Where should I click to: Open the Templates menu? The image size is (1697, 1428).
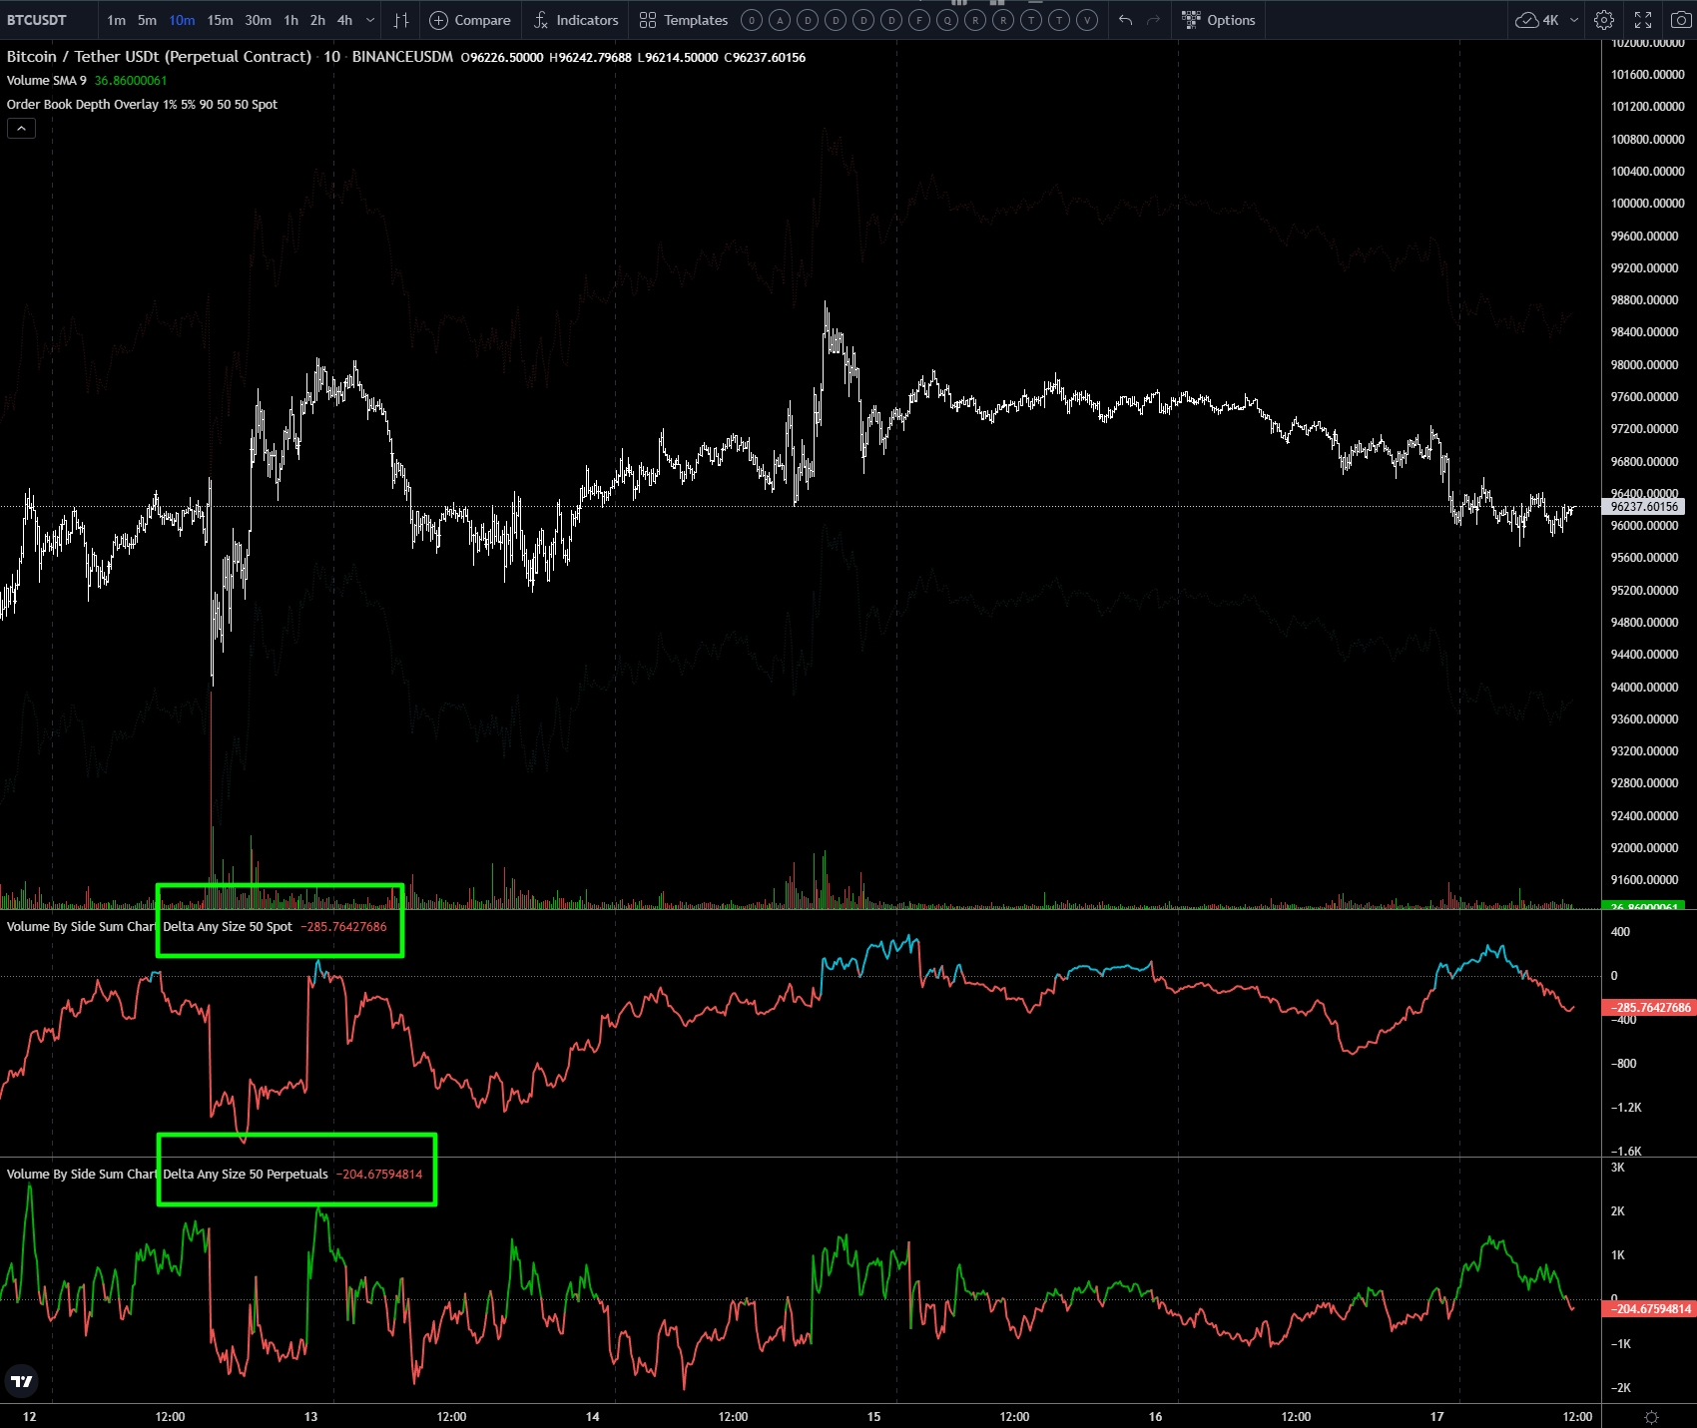pos(684,20)
